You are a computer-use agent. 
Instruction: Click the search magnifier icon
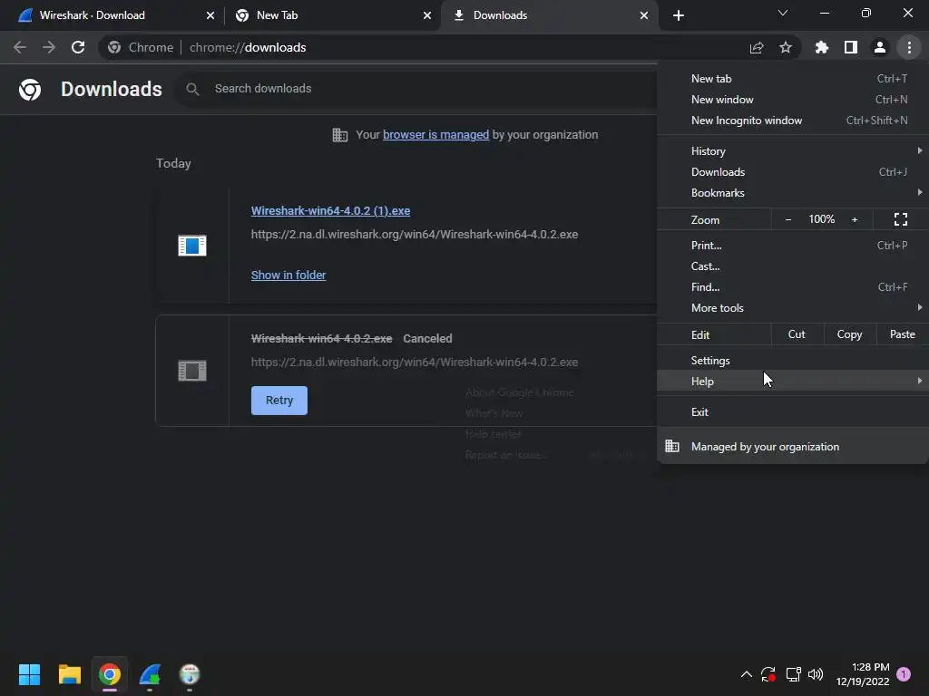click(x=192, y=89)
